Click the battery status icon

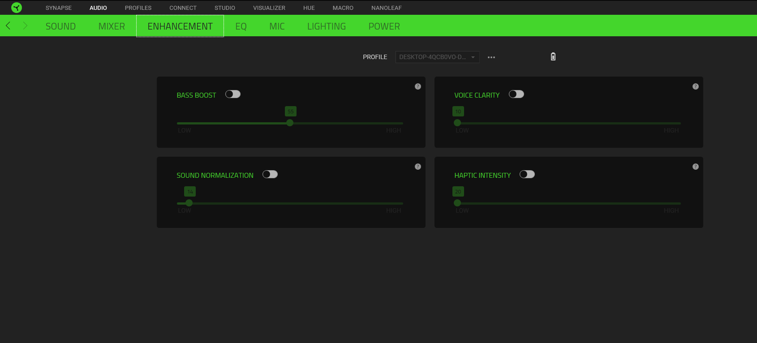553,56
